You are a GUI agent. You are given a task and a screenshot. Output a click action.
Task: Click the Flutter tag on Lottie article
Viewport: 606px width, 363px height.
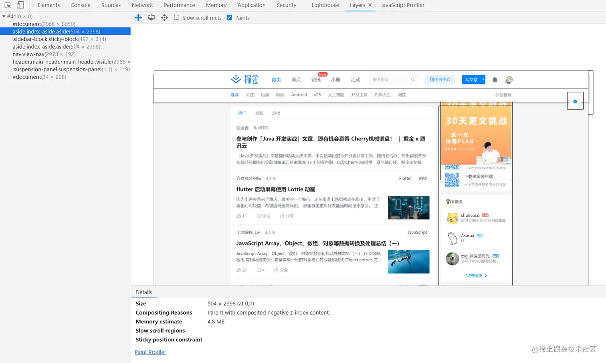click(406, 178)
